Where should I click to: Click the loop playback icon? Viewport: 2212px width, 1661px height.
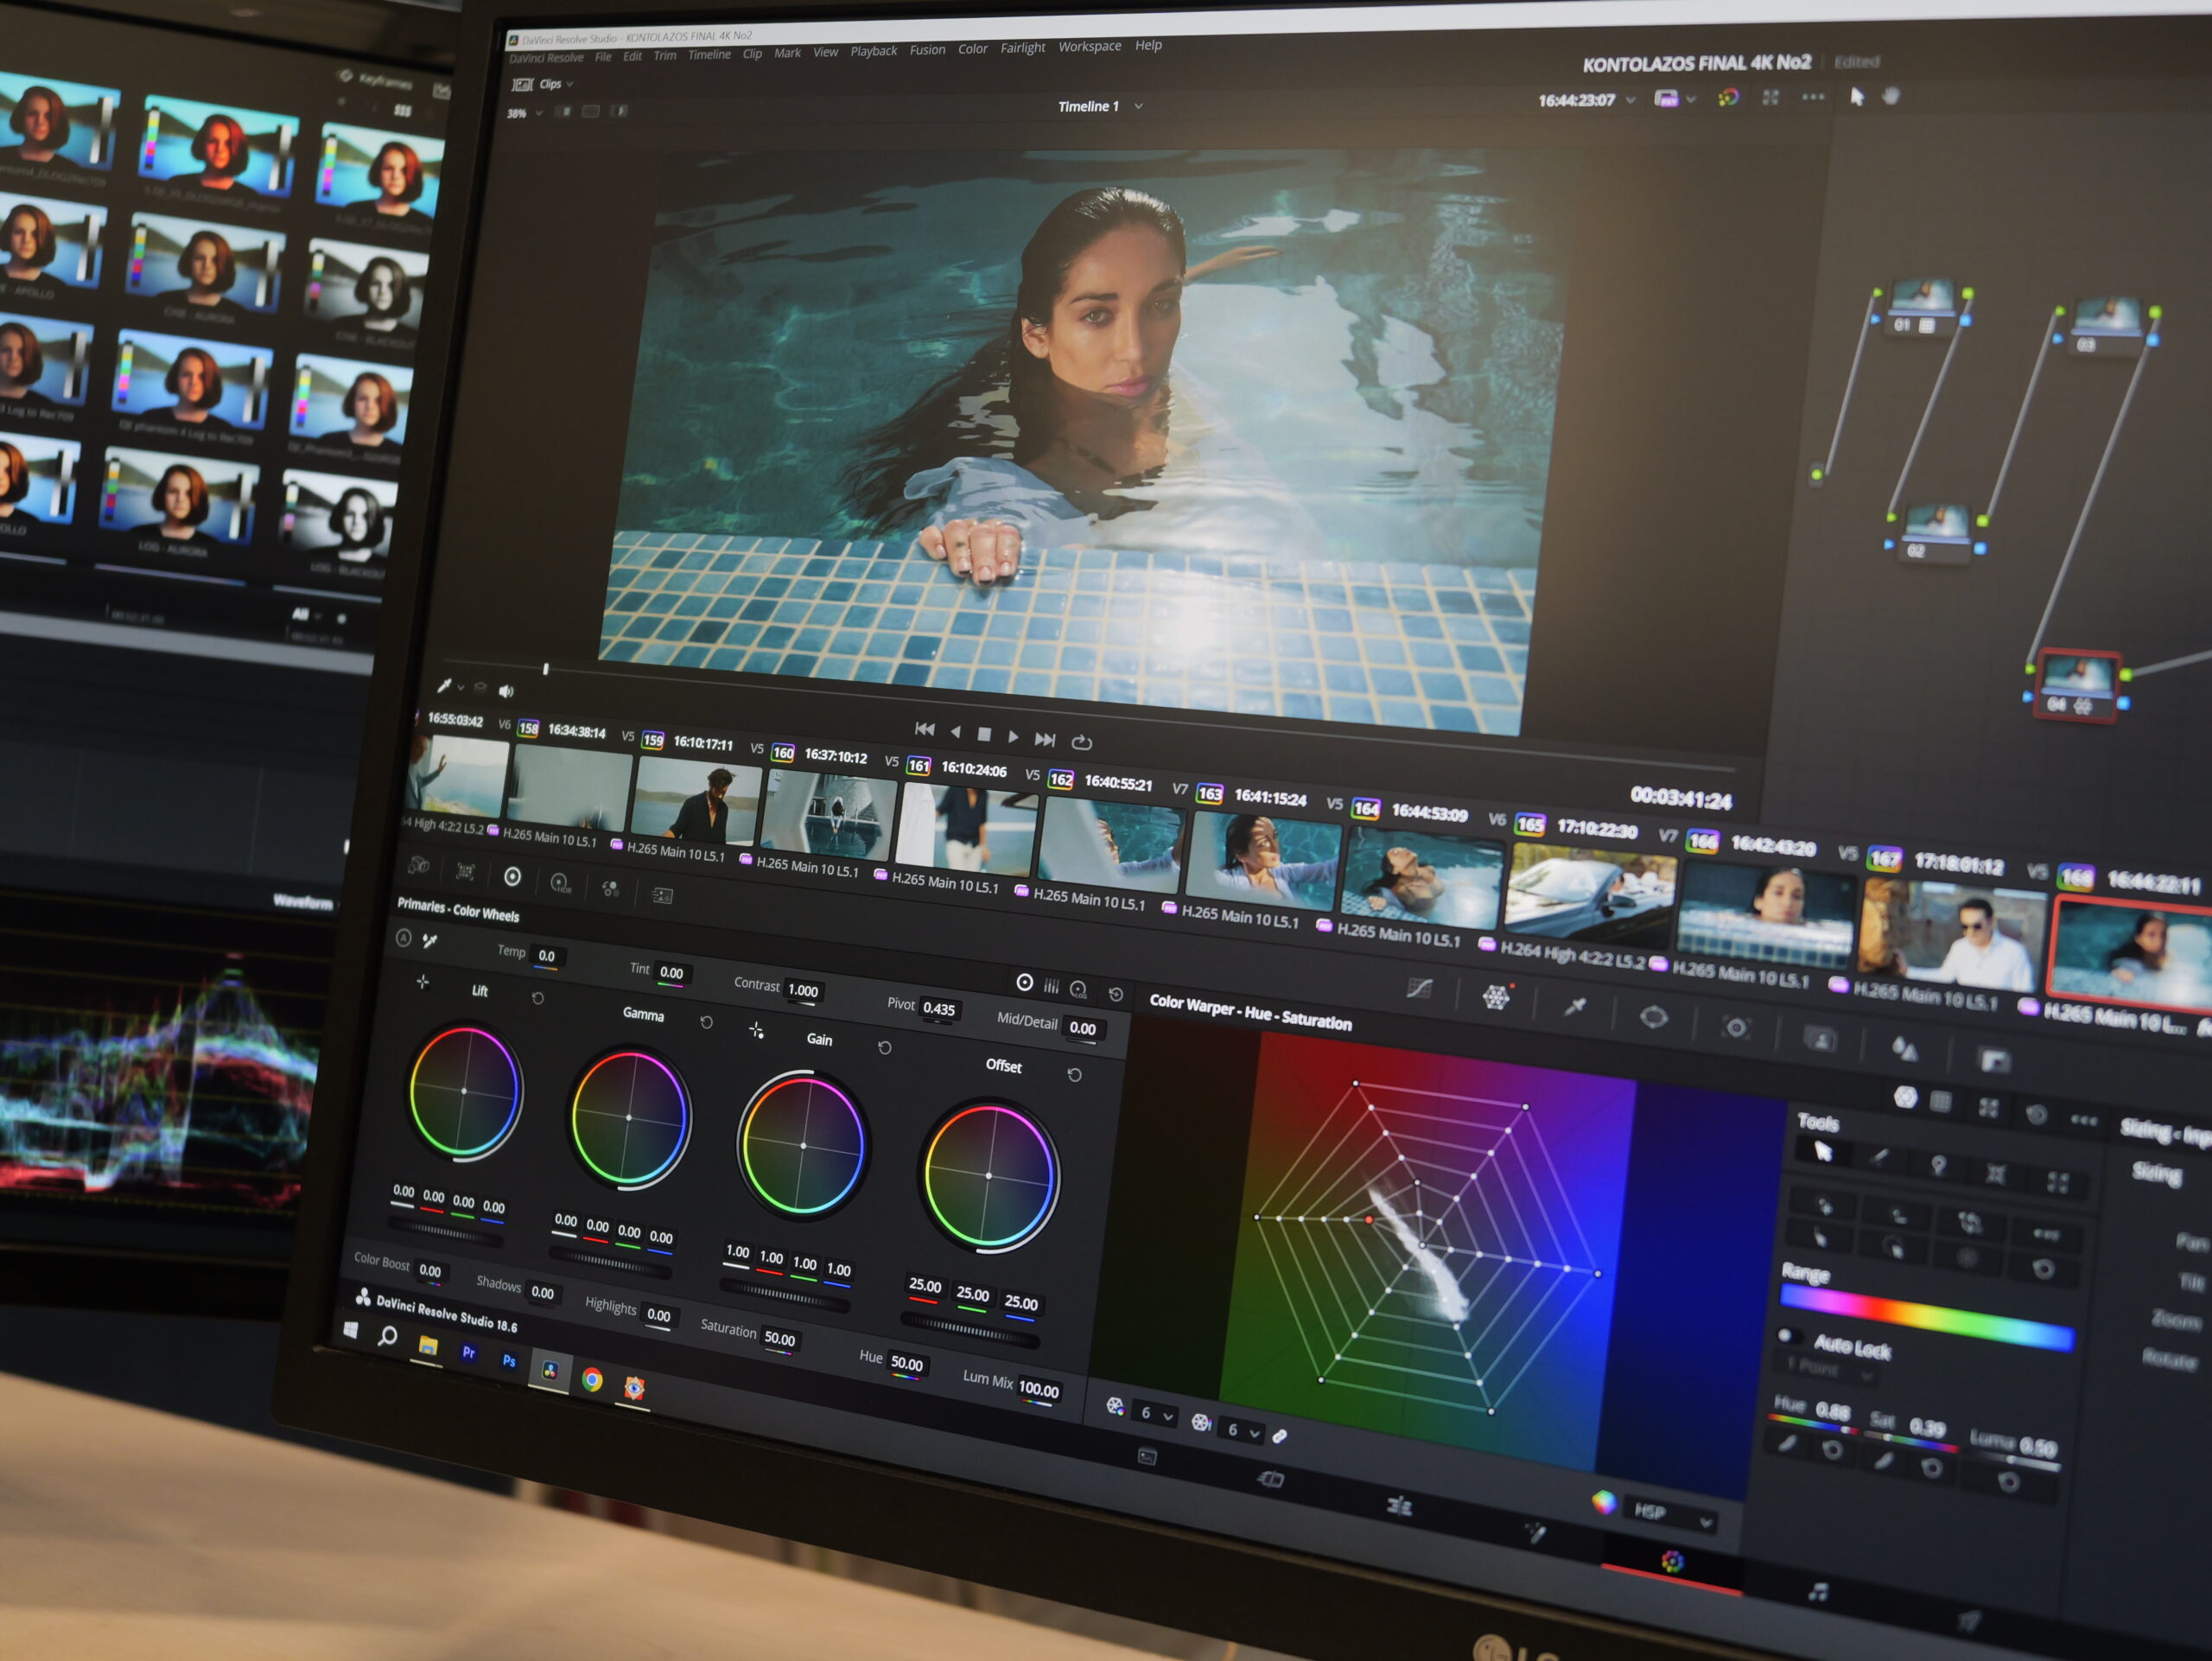(1081, 742)
